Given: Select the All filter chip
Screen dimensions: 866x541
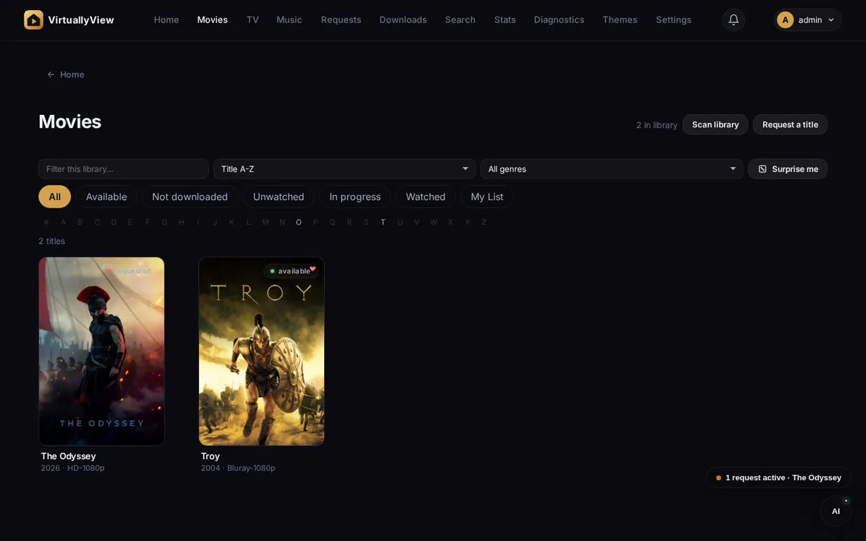Looking at the screenshot, I should [x=55, y=197].
